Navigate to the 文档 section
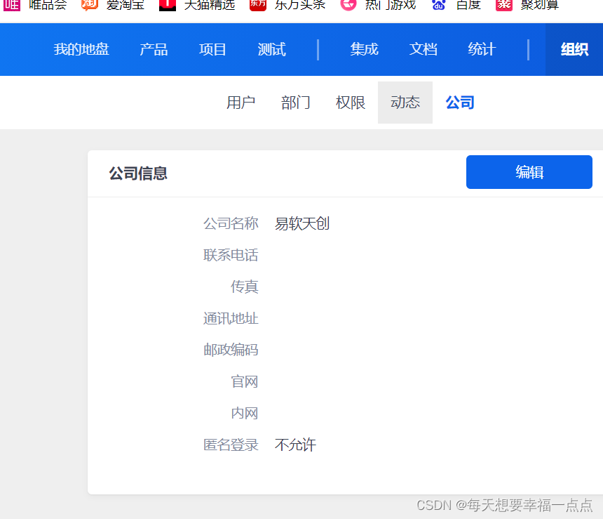The height and width of the screenshot is (519, 603). click(x=423, y=49)
